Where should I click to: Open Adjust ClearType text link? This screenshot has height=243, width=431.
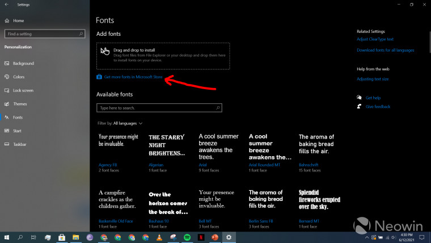(375, 39)
